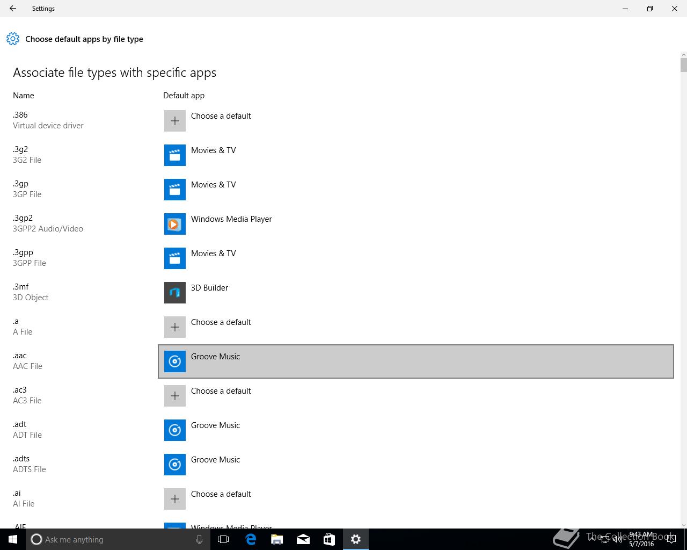The image size is (687, 550).
Task: Click Choose a default label for .ac3
Action: pyautogui.click(x=221, y=391)
